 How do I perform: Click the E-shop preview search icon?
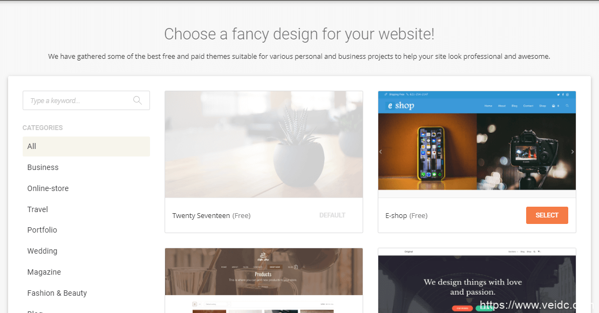pos(567,105)
